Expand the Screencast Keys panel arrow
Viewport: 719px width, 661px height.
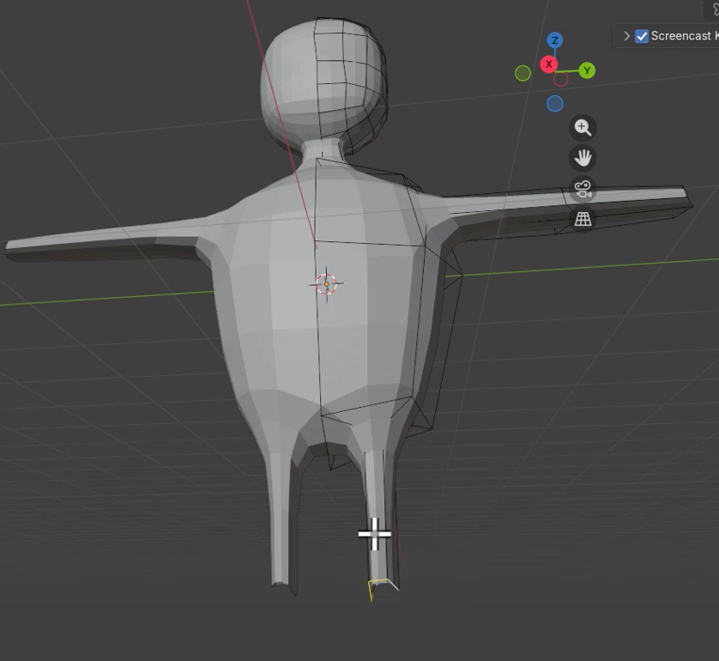(626, 36)
